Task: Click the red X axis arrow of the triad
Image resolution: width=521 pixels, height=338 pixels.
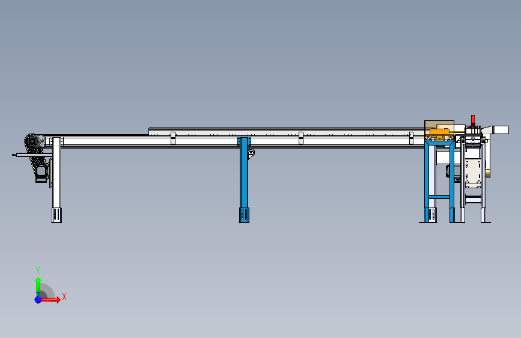Action: click(52, 300)
